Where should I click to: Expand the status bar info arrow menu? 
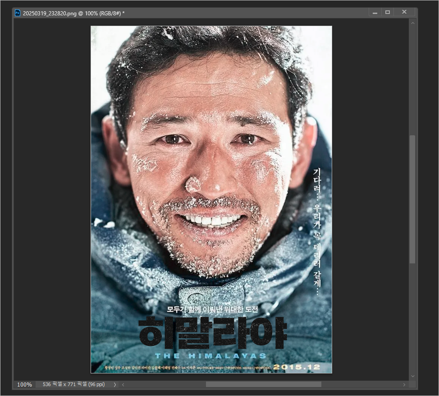pos(114,385)
